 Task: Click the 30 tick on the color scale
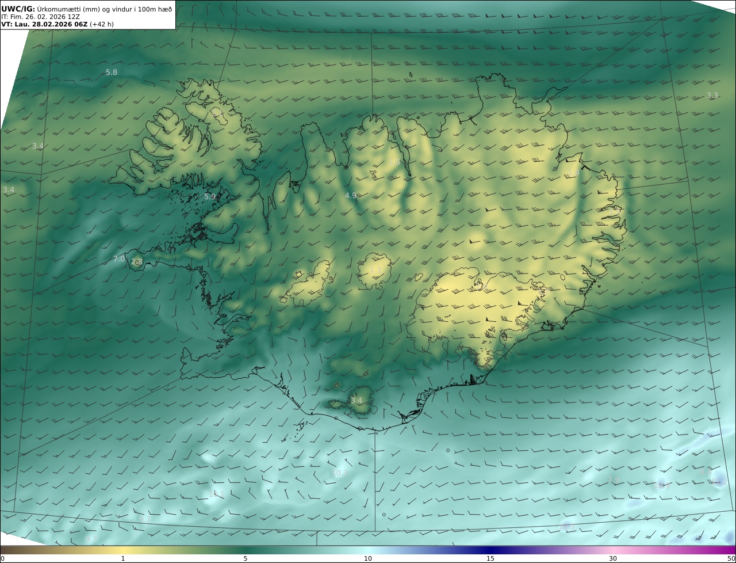[x=613, y=558]
